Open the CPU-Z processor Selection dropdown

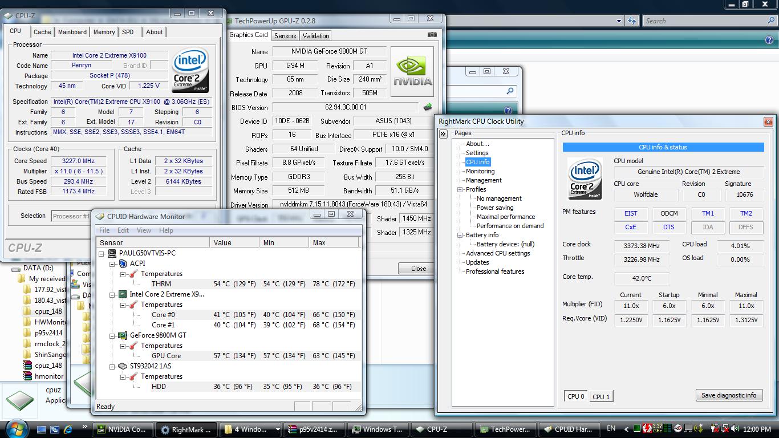[71, 216]
